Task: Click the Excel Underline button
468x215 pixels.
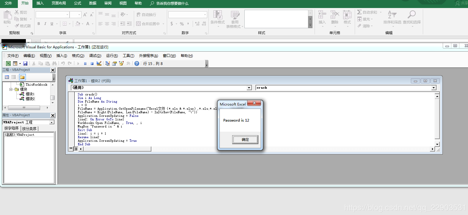Action: tap(52, 24)
